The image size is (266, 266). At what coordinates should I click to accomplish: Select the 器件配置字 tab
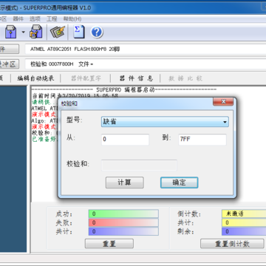pyautogui.click(x=86, y=78)
